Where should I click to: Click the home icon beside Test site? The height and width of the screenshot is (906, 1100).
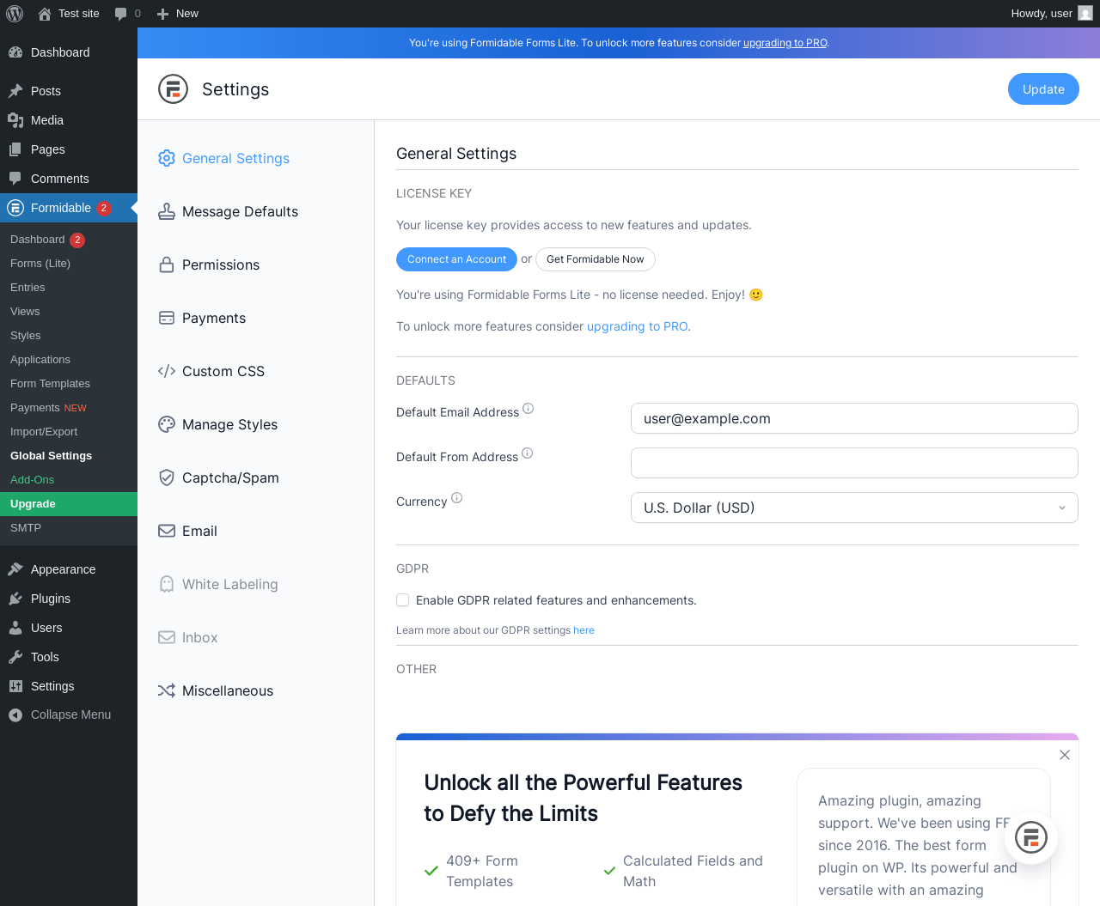tap(45, 14)
